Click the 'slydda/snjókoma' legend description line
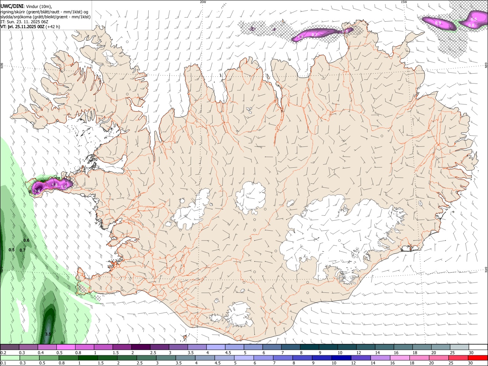 [45, 17]
